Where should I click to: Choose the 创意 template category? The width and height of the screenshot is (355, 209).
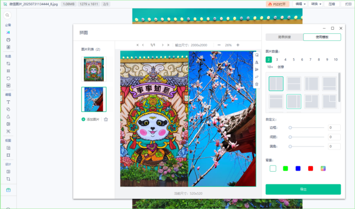click(x=281, y=67)
